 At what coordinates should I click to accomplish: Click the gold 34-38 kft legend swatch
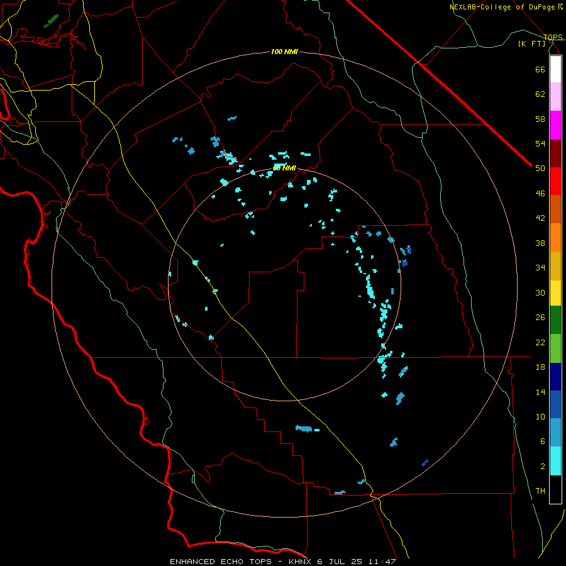[555, 266]
